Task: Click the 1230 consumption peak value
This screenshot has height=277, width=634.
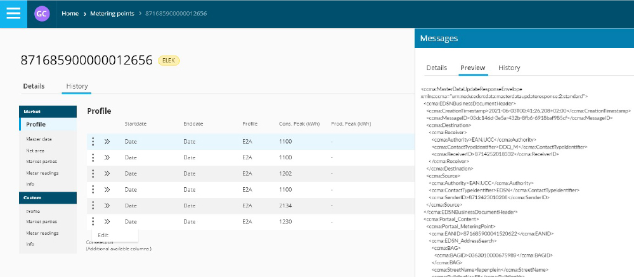Action: click(285, 221)
